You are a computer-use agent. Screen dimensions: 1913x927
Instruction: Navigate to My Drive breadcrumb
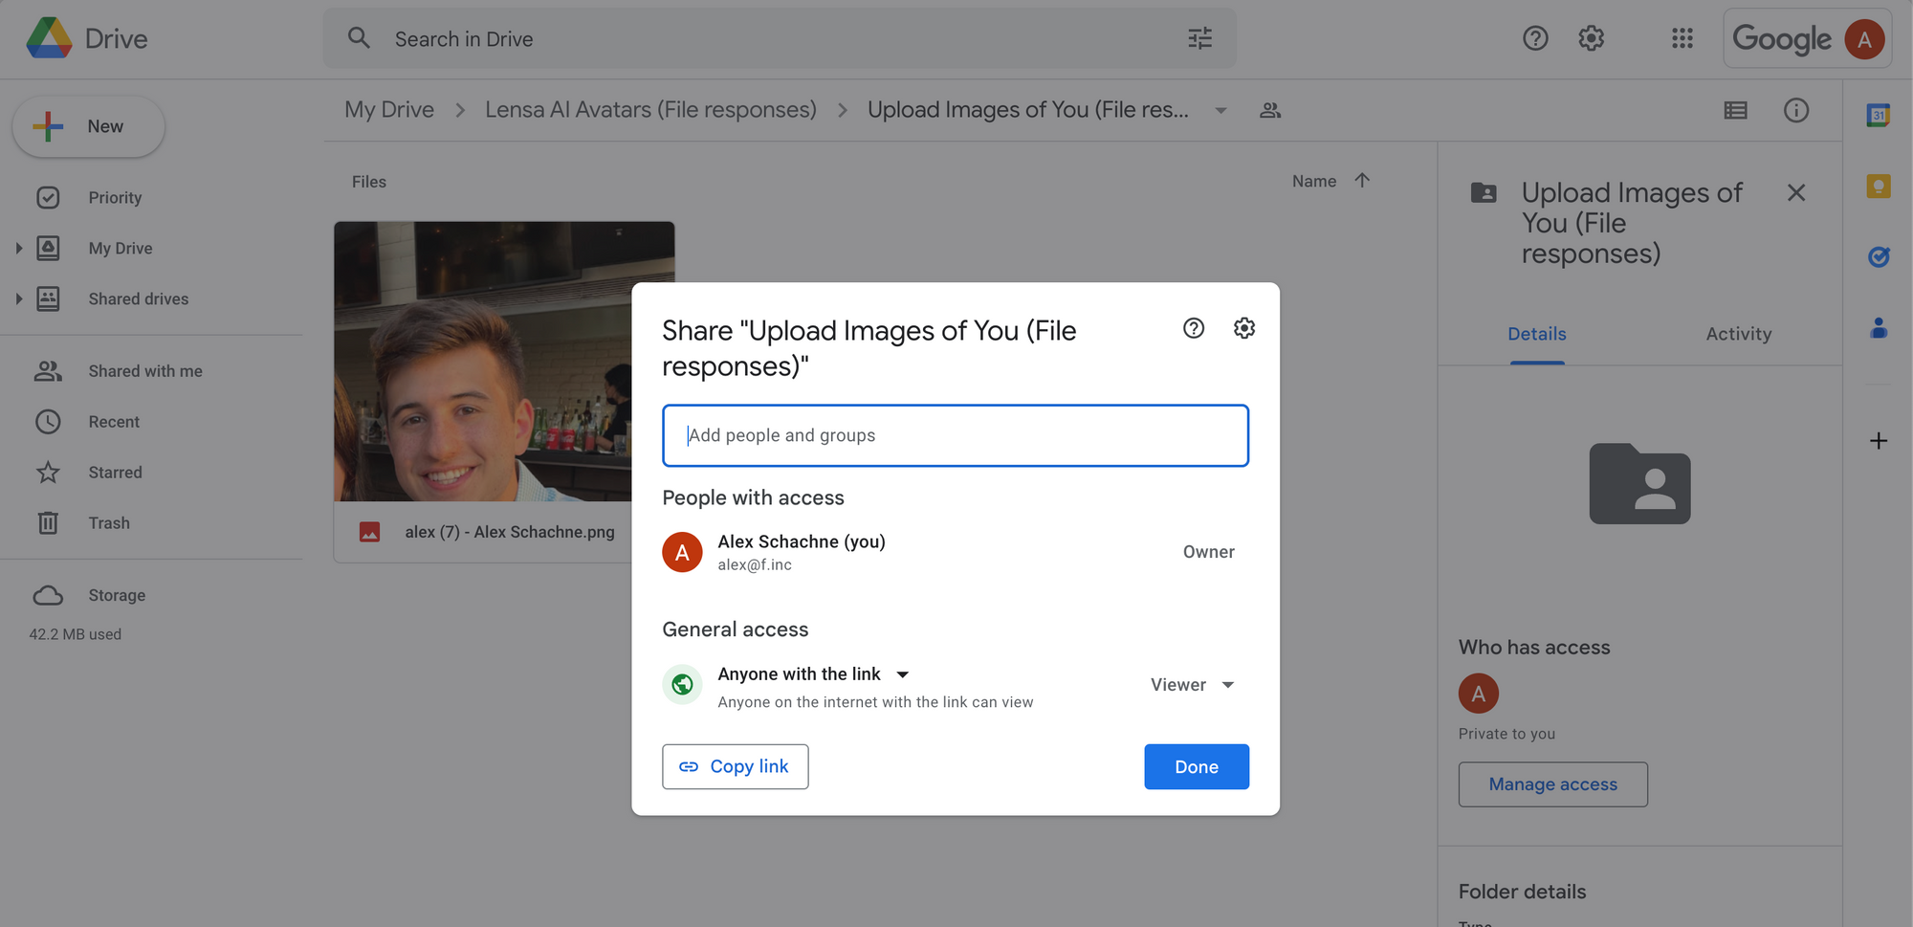click(x=389, y=110)
